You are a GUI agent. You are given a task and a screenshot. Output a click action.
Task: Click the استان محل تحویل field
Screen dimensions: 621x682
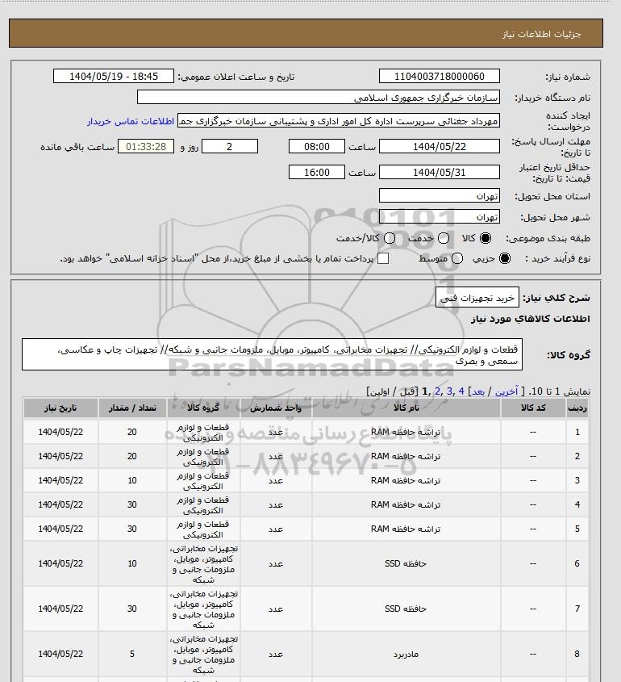coord(440,196)
